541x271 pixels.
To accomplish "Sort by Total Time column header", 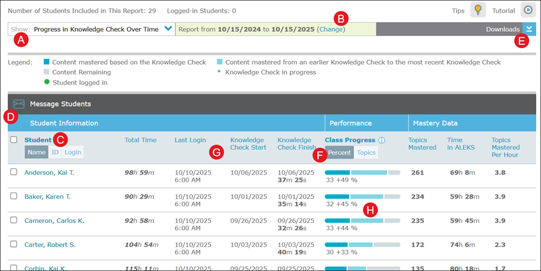I will pyautogui.click(x=140, y=140).
